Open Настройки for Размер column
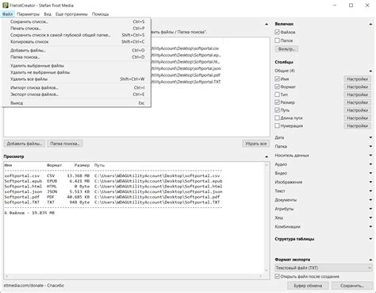 point(357,102)
